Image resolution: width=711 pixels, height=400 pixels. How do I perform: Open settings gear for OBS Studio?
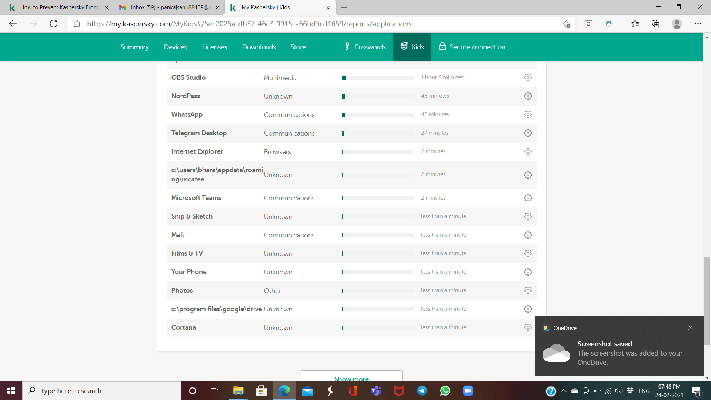[528, 77]
